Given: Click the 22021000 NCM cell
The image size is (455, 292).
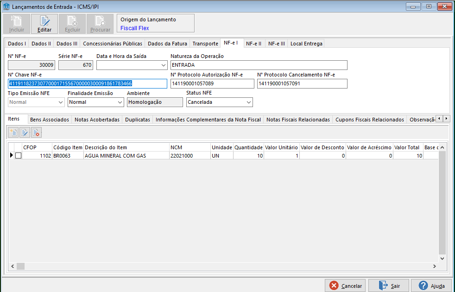Looking at the screenshot, I should click(x=190, y=156).
